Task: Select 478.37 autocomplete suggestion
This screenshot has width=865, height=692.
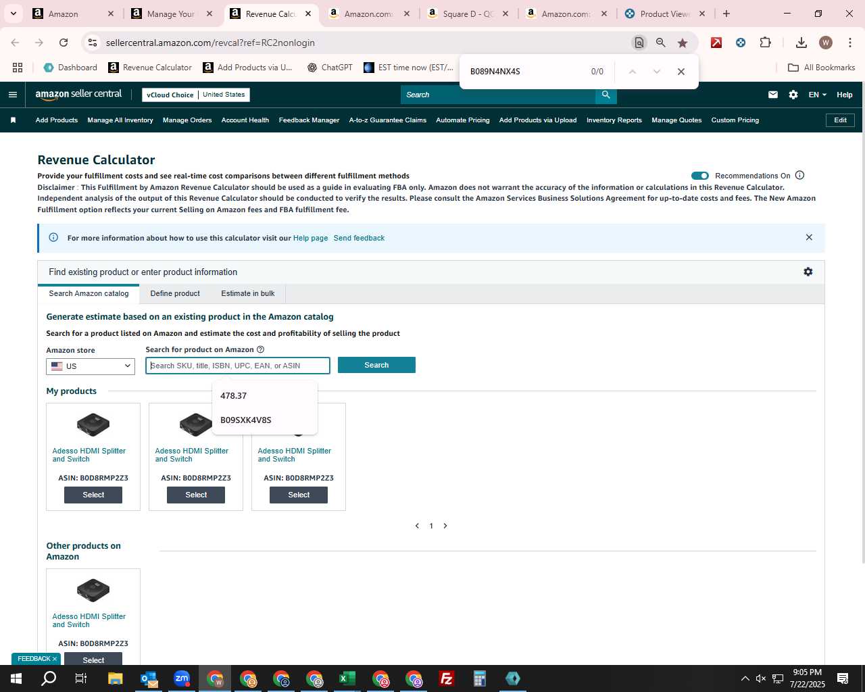Action: pyautogui.click(x=265, y=396)
